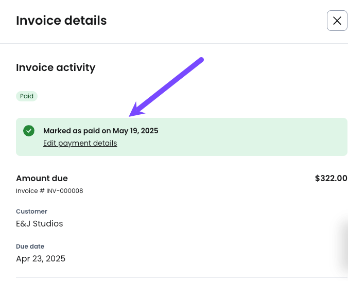The height and width of the screenshot is (281, 348).
Task: Click the $322.00 amount
Action: tap(331, 178)
